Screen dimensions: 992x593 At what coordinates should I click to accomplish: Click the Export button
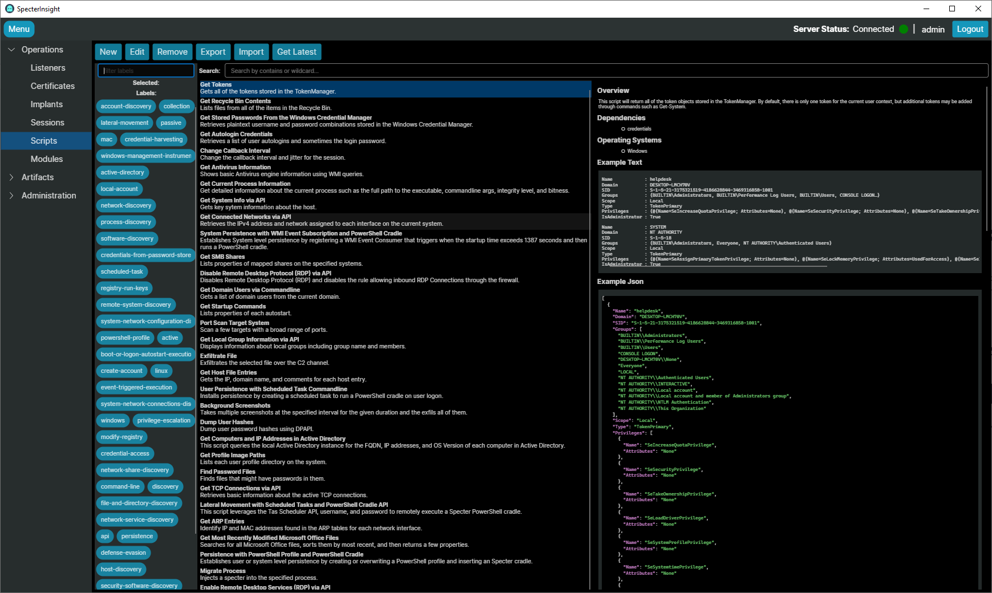[213, 52]
